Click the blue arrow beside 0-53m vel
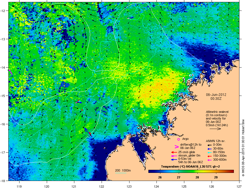 point(174,160)
